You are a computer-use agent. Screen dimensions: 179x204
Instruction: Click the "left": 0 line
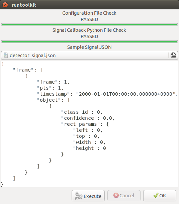pos(88,130)
